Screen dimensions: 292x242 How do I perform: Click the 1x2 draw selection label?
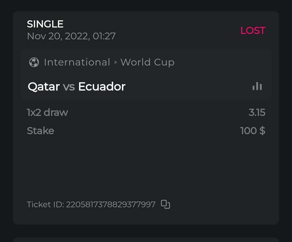pyautogui.click(x=48, y=112)
